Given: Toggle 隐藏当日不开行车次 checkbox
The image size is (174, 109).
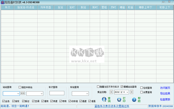Looking at the screenshot, I should coord(98,87).
